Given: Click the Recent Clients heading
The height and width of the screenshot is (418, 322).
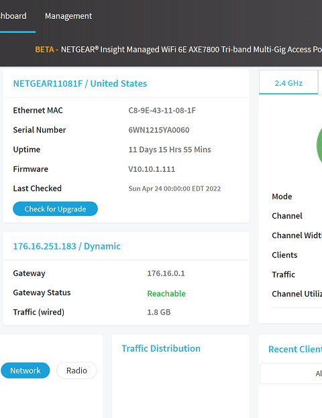Looking at the screenshot, I should click(295, 349).
